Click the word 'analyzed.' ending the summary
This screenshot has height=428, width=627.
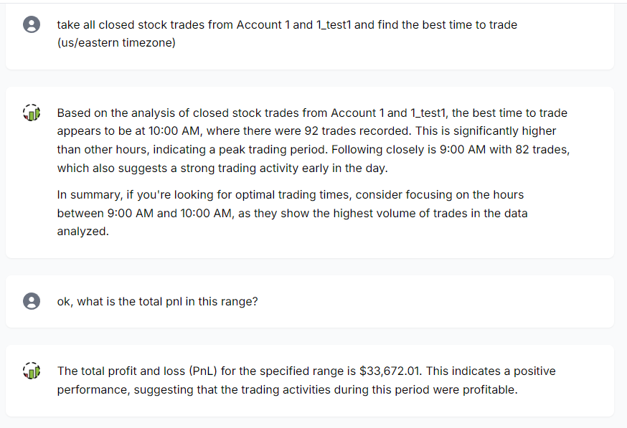[83, 232]
